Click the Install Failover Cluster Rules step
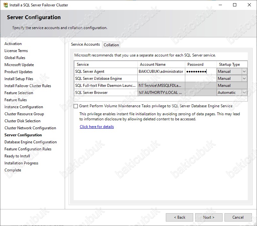The width and height of the screenshot is (257, 226). click(28, 86)
